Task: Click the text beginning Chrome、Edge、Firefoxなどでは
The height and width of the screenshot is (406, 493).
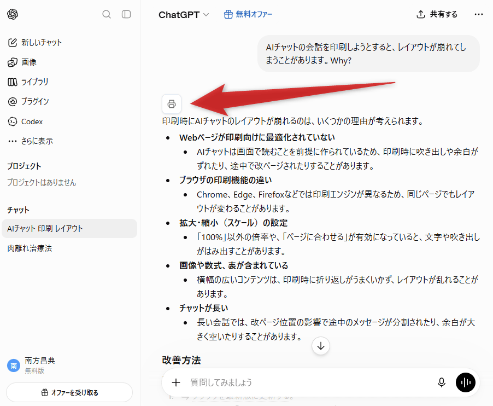Action: pos(336,201)
